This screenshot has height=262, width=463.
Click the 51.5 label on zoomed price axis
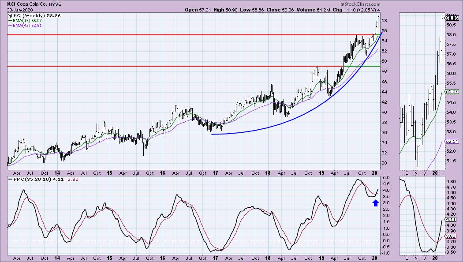(451, 161)
